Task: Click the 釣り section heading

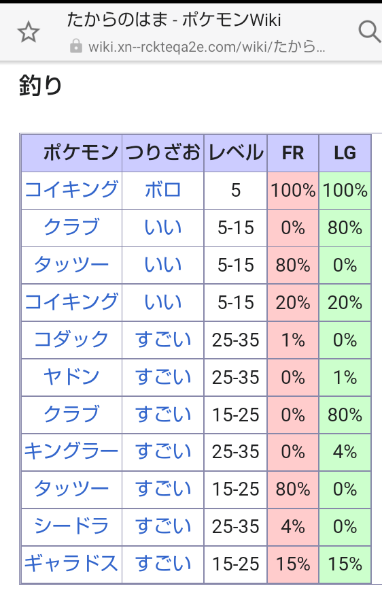Action: click(40, 85)
